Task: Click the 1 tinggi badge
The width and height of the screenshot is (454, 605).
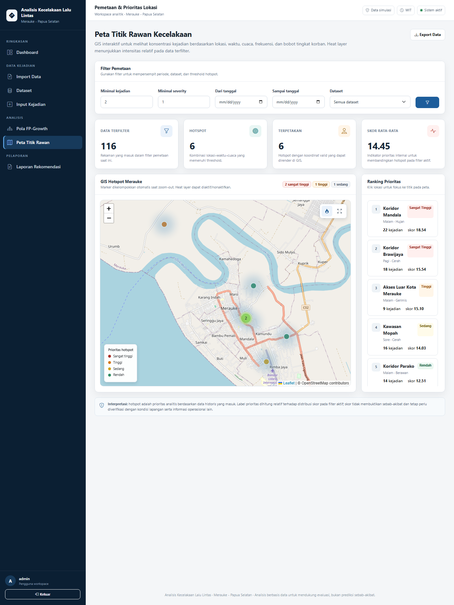Action: (x=321, y=184)
